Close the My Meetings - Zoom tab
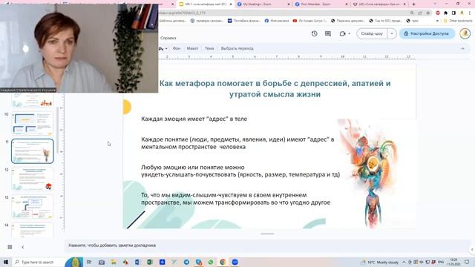The height and width of the screenshot is (267, 475). (x=289, y=4)
